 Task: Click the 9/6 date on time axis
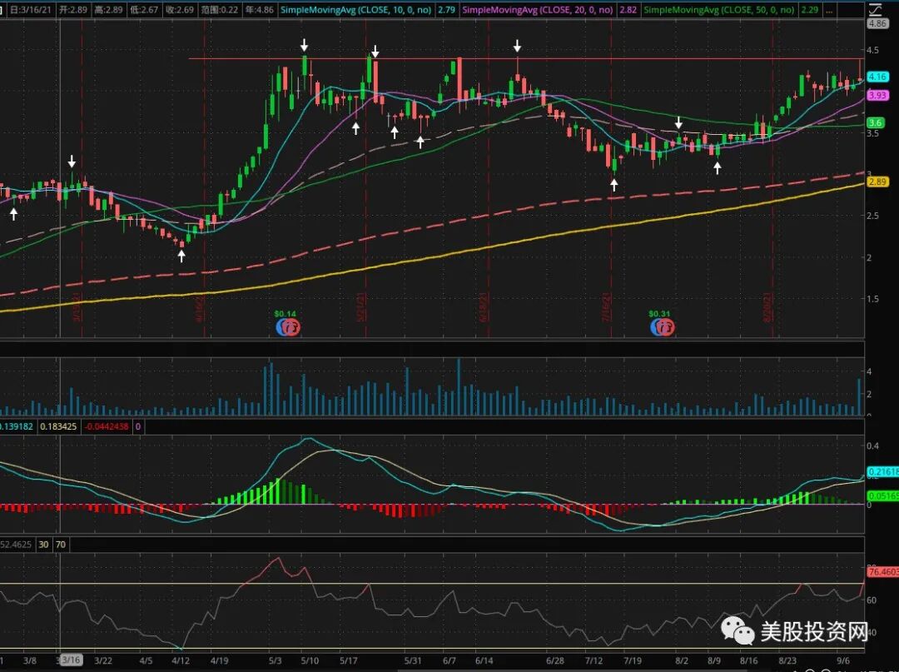coord(842,660)
